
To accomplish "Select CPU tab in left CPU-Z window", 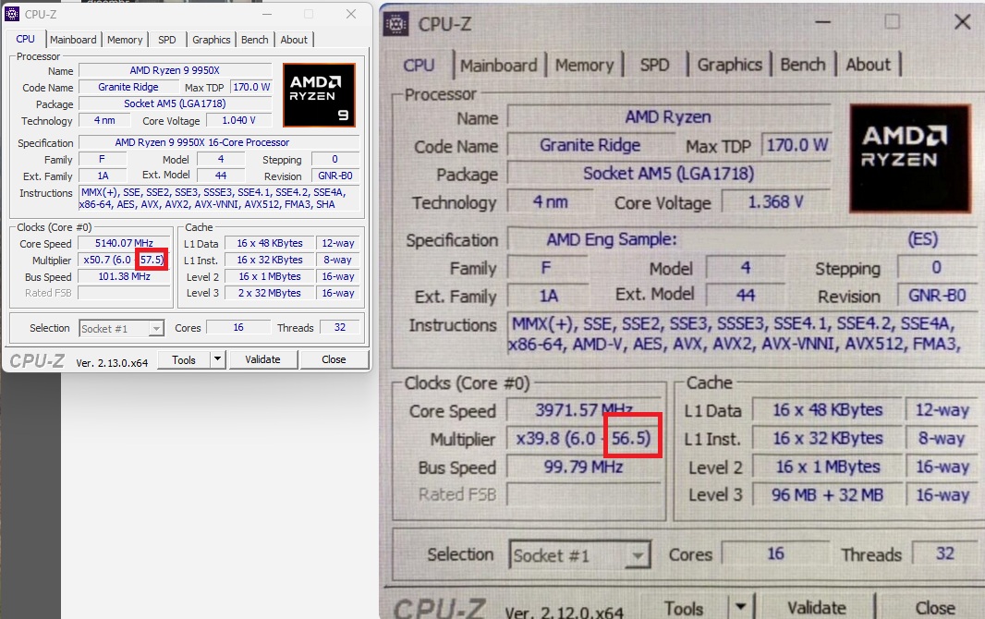I will pos(25,39).
